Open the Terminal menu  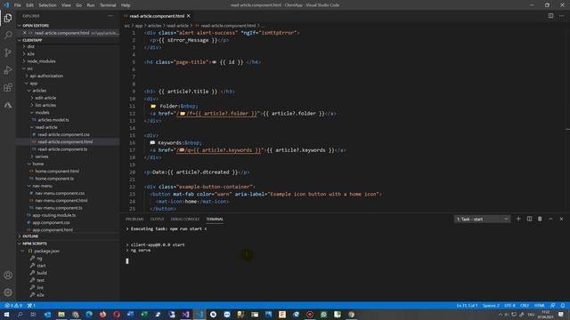[108, 5]
